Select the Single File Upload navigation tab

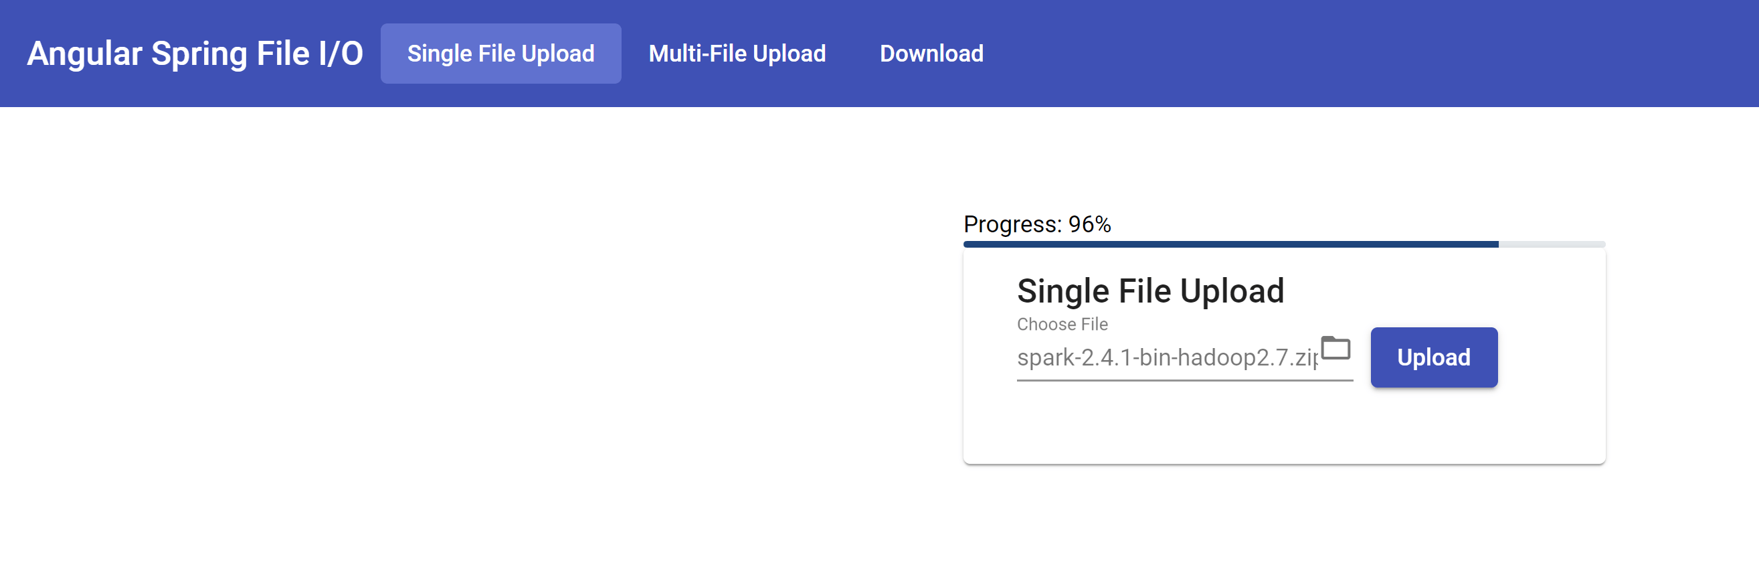[x=500, y=54]
